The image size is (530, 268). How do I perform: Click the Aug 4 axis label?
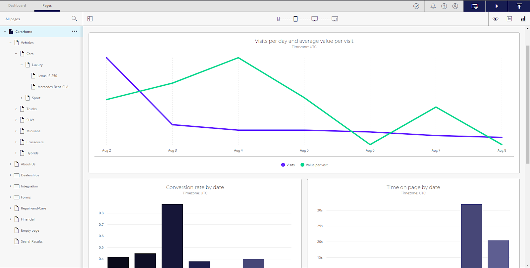click(x=238, y=150)
